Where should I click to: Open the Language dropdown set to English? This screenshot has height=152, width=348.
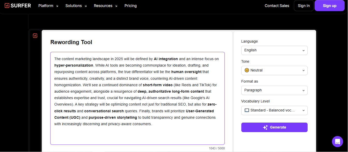(274, 50)
